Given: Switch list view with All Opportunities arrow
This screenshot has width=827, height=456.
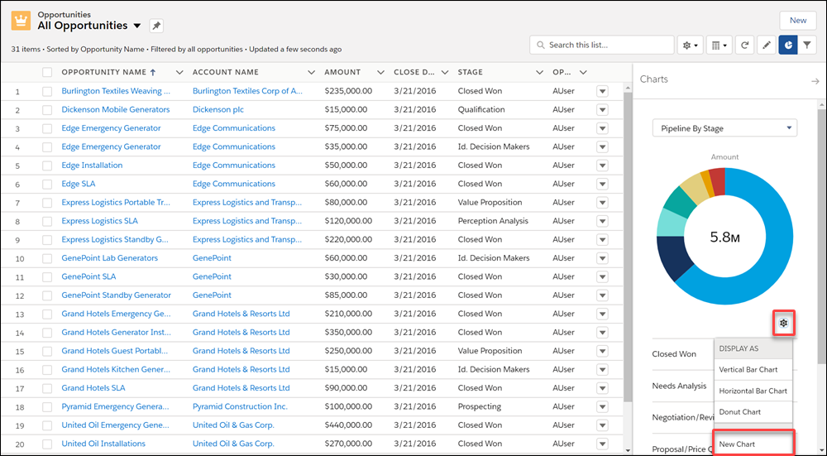Looking at the screenshot, I should [x=137, y=26].
